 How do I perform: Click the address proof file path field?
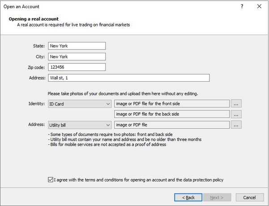[172, 125]
